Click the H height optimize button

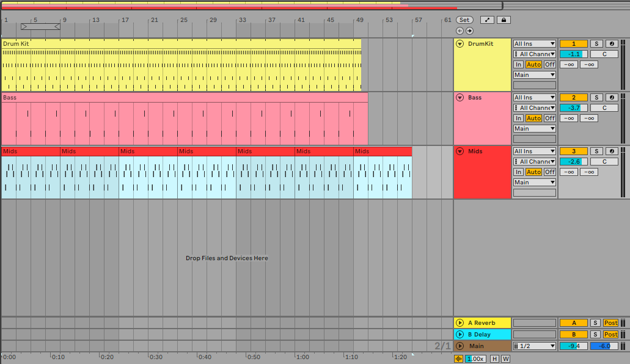click(x=494, y=359)
